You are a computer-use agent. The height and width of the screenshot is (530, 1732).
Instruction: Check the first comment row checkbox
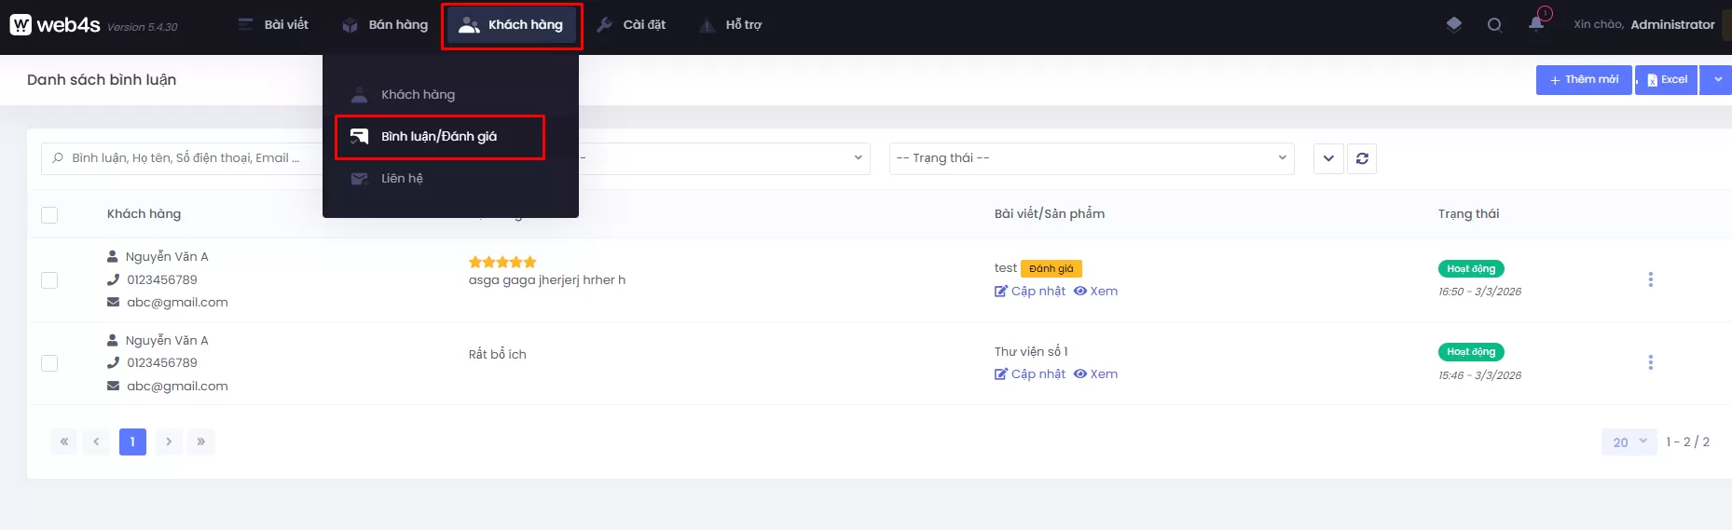49,280
